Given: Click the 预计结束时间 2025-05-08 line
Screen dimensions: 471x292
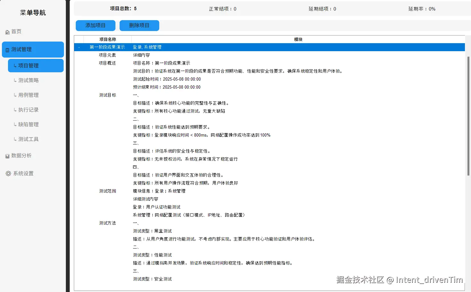Looking at the screenshot, I should pos(167,87).
